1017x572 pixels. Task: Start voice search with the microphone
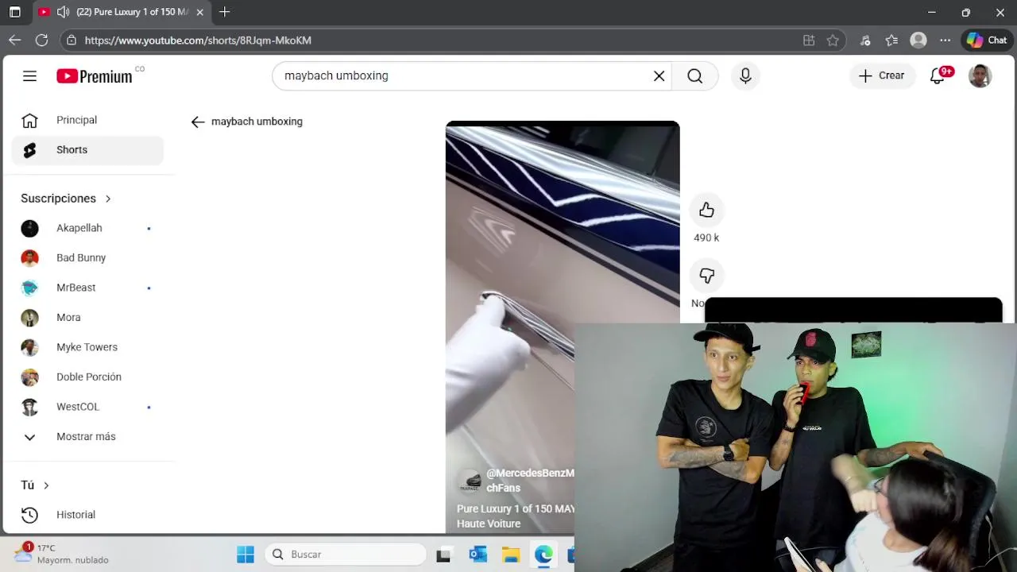[745, 75]
